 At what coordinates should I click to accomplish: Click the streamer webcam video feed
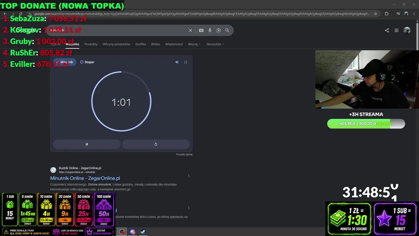(x=367, y=79)
